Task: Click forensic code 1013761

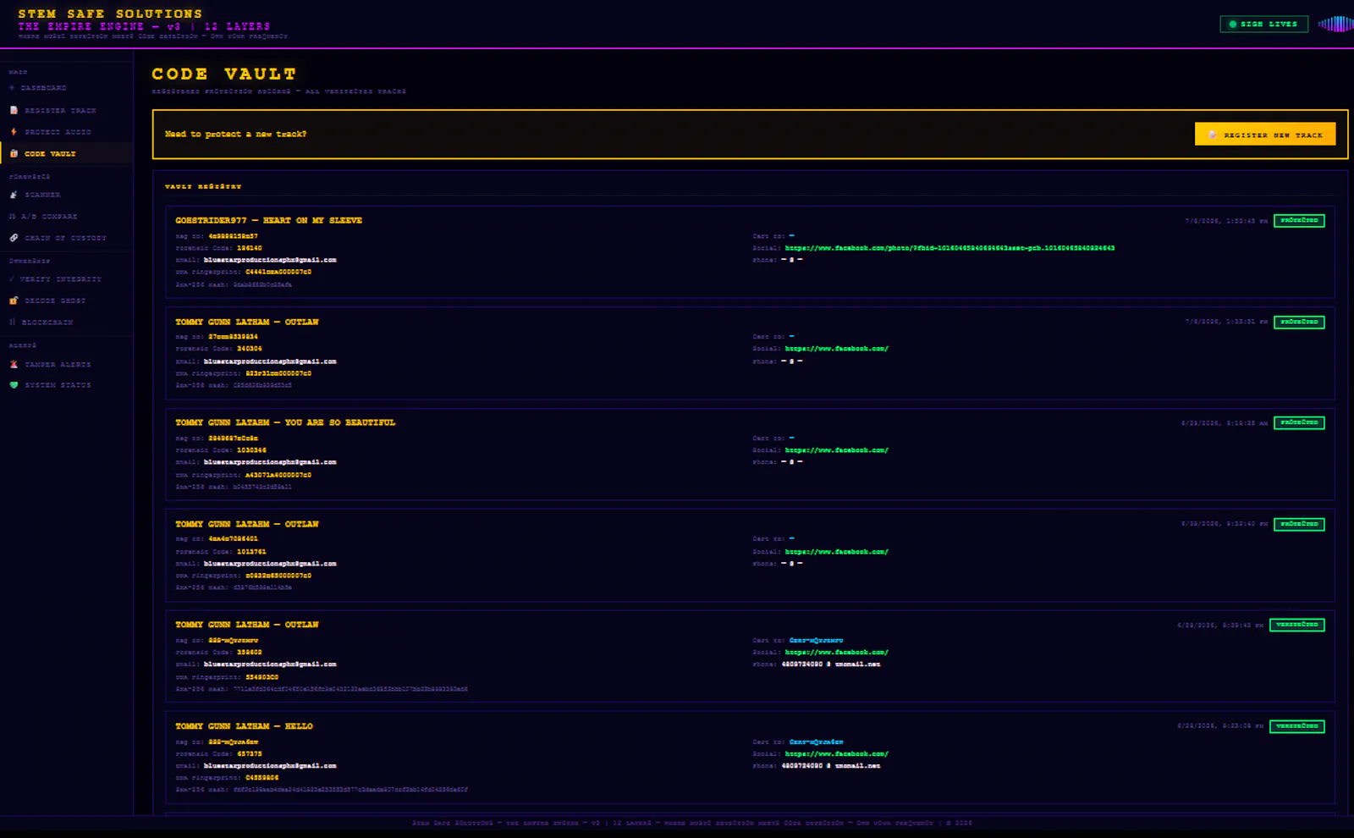Action: pos(251,551)
